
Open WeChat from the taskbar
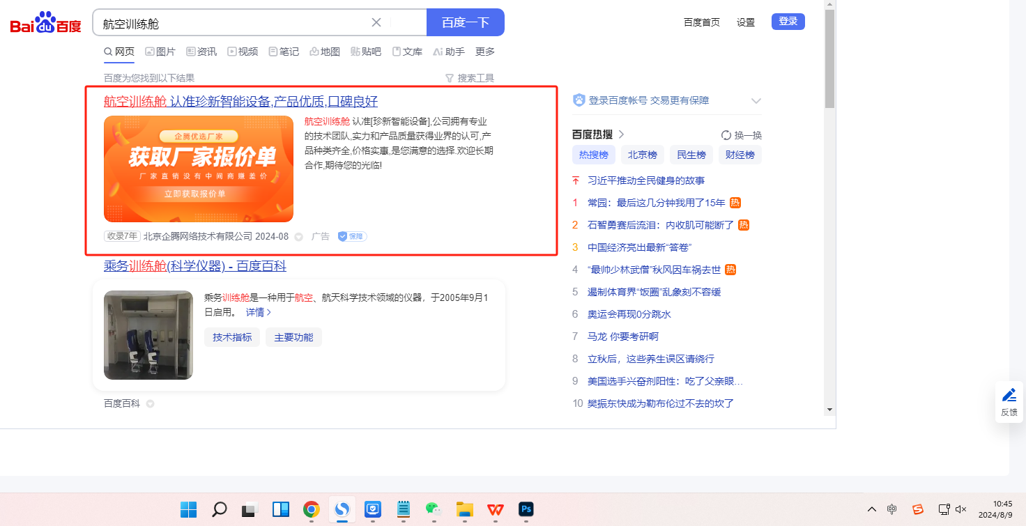[434, 509]
